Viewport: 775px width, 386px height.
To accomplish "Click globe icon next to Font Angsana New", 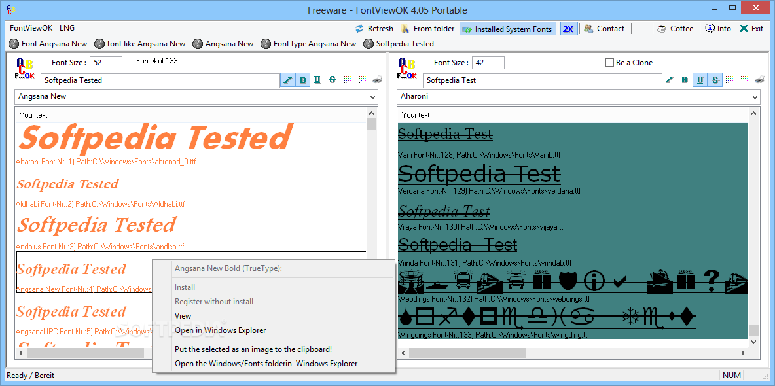I will (14, 43).
